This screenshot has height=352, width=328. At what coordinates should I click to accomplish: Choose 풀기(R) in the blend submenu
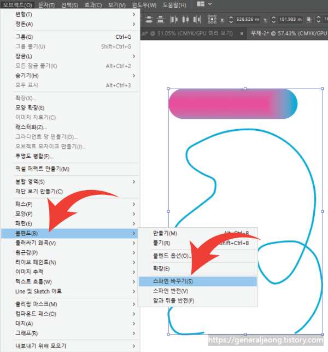(198, 243)
